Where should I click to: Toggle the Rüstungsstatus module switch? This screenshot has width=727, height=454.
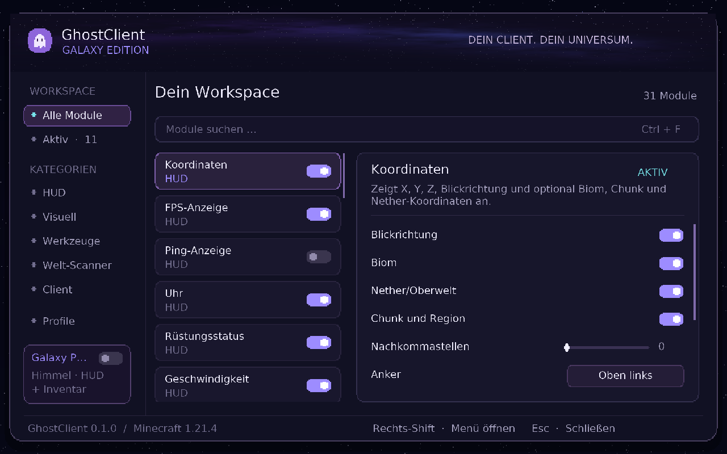coord(319,342)
